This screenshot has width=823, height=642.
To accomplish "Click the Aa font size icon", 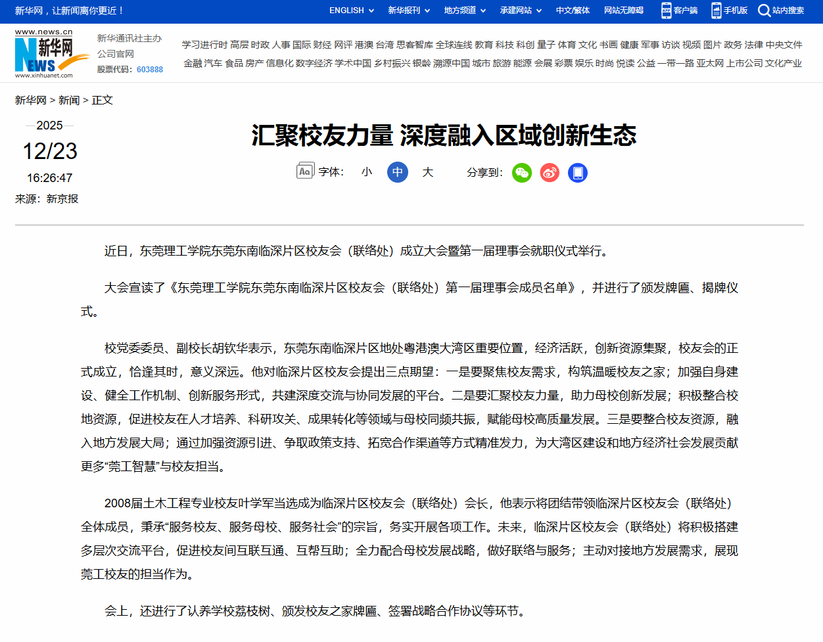I will click(x=305, y=172).
